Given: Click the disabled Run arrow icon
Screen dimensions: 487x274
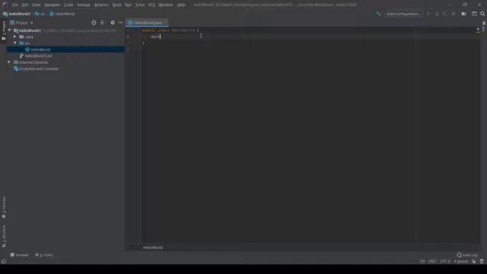Looking at the screenshot, I should point(428,14).
